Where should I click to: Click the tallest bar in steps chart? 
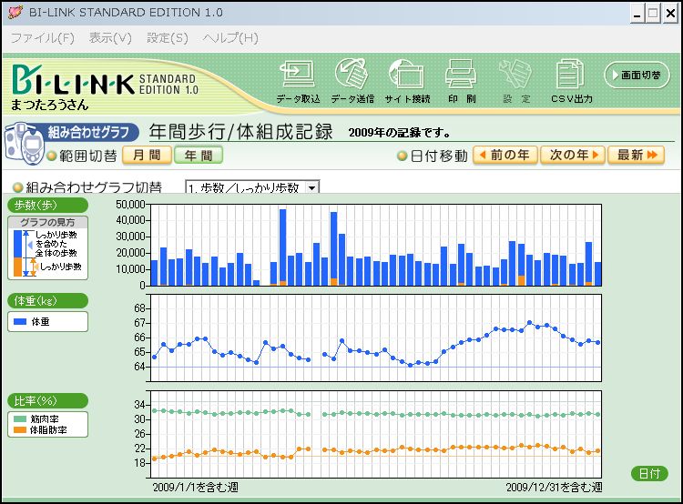coord(283,247)
